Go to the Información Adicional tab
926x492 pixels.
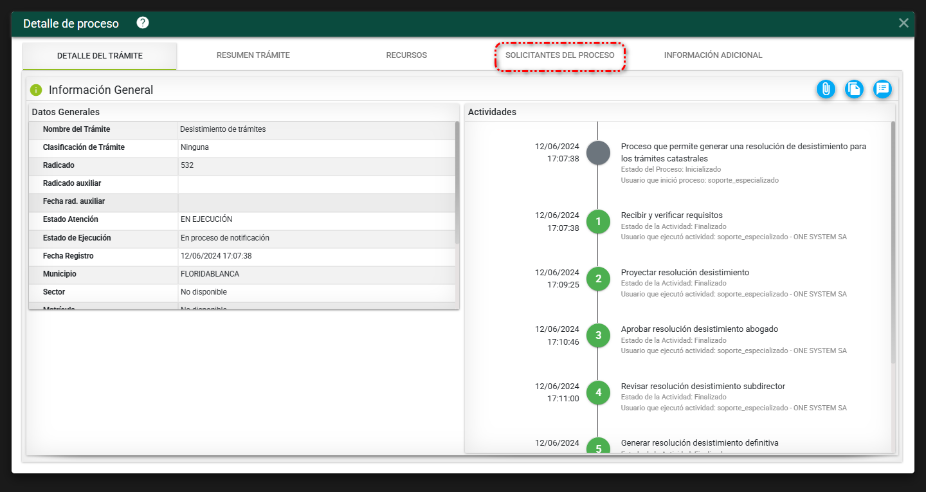[x=713, y=55]
